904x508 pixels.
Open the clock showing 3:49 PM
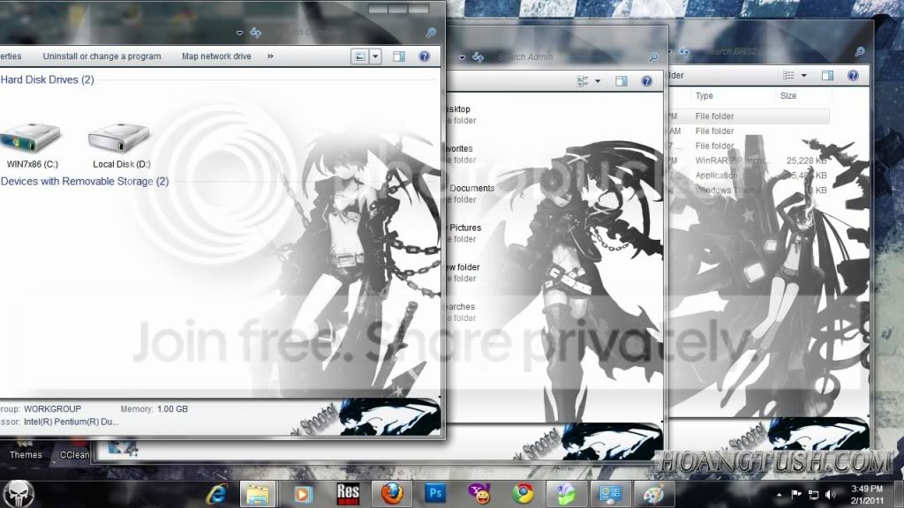tap(867, 494)
